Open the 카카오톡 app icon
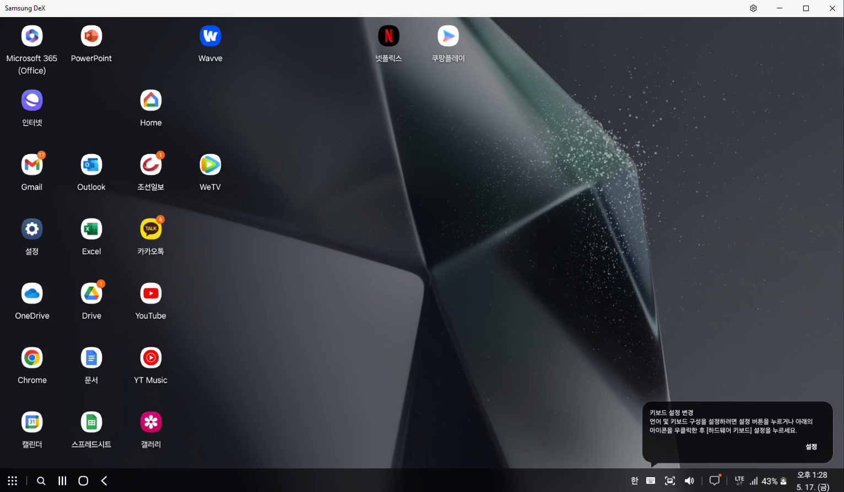The height and width of the screenshot is (492, 844). click(x=151, y=229)
